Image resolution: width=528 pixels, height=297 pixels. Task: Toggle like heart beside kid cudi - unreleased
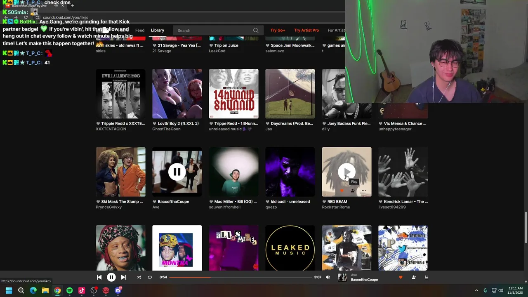pos(267,202)
